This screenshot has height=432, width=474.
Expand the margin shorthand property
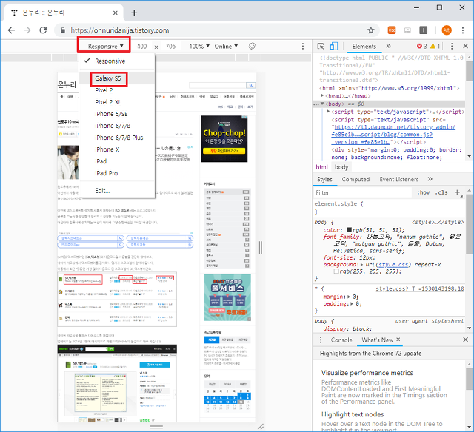349,297
